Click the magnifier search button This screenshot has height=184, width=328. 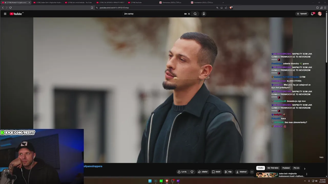pyautogui.click(x=195, y=14)
